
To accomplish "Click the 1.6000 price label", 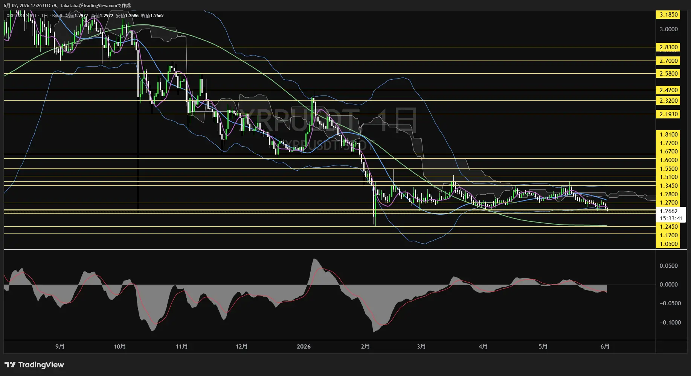I will pos(668,160).
